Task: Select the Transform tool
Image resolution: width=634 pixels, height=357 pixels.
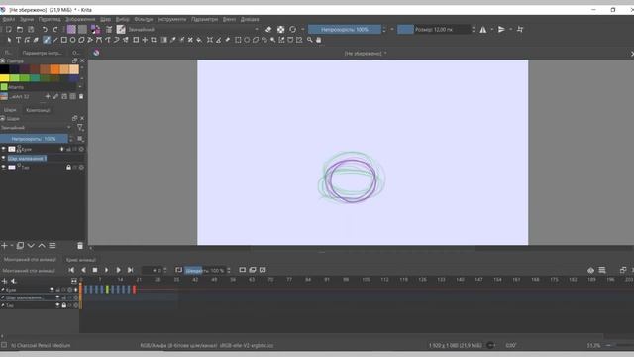Action: click(136, 40)
